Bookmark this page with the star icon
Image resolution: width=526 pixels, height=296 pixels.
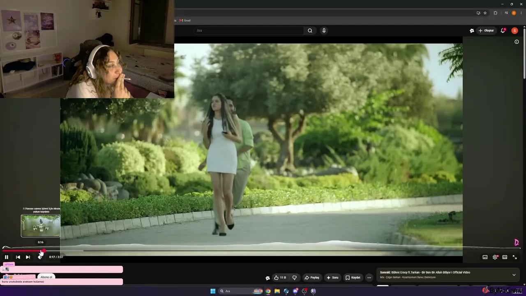coord(485,13)
